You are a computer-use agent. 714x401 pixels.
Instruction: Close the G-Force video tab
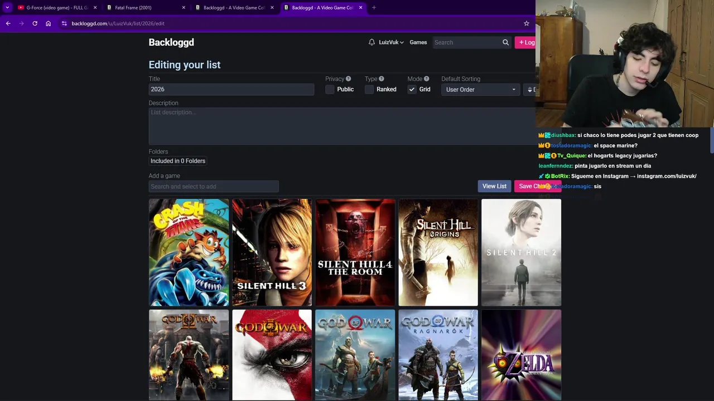coord(95,8)
